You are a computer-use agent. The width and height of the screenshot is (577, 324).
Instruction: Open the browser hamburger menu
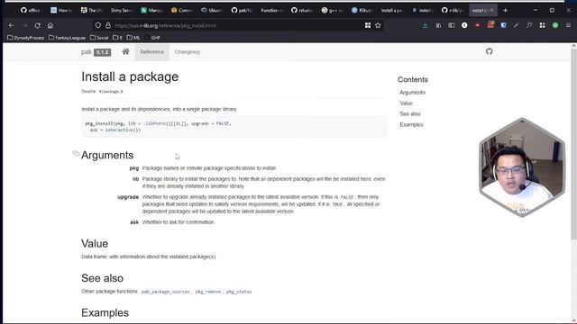pos(569,25)
